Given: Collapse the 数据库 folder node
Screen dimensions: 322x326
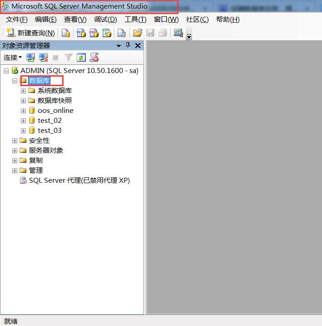Looking at the screenshot, I should [15, 81].
